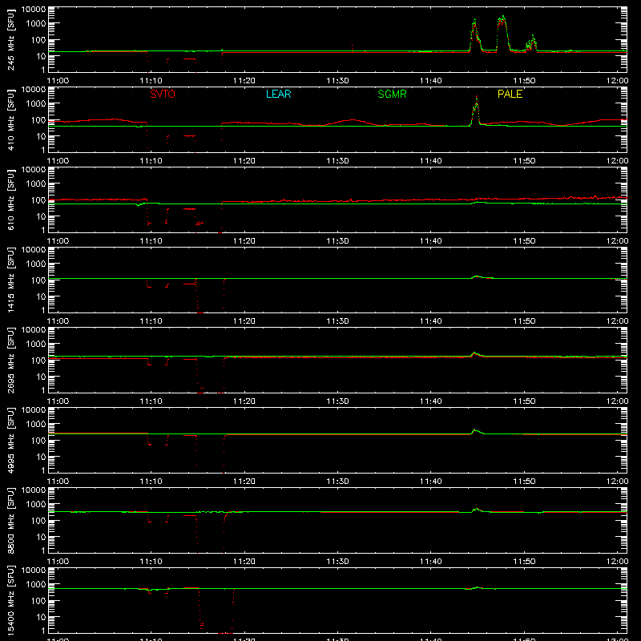641x641 pixels.
Task: Click '11:10' time label under 8800 MHz plot
Action: tap(151, 562)
